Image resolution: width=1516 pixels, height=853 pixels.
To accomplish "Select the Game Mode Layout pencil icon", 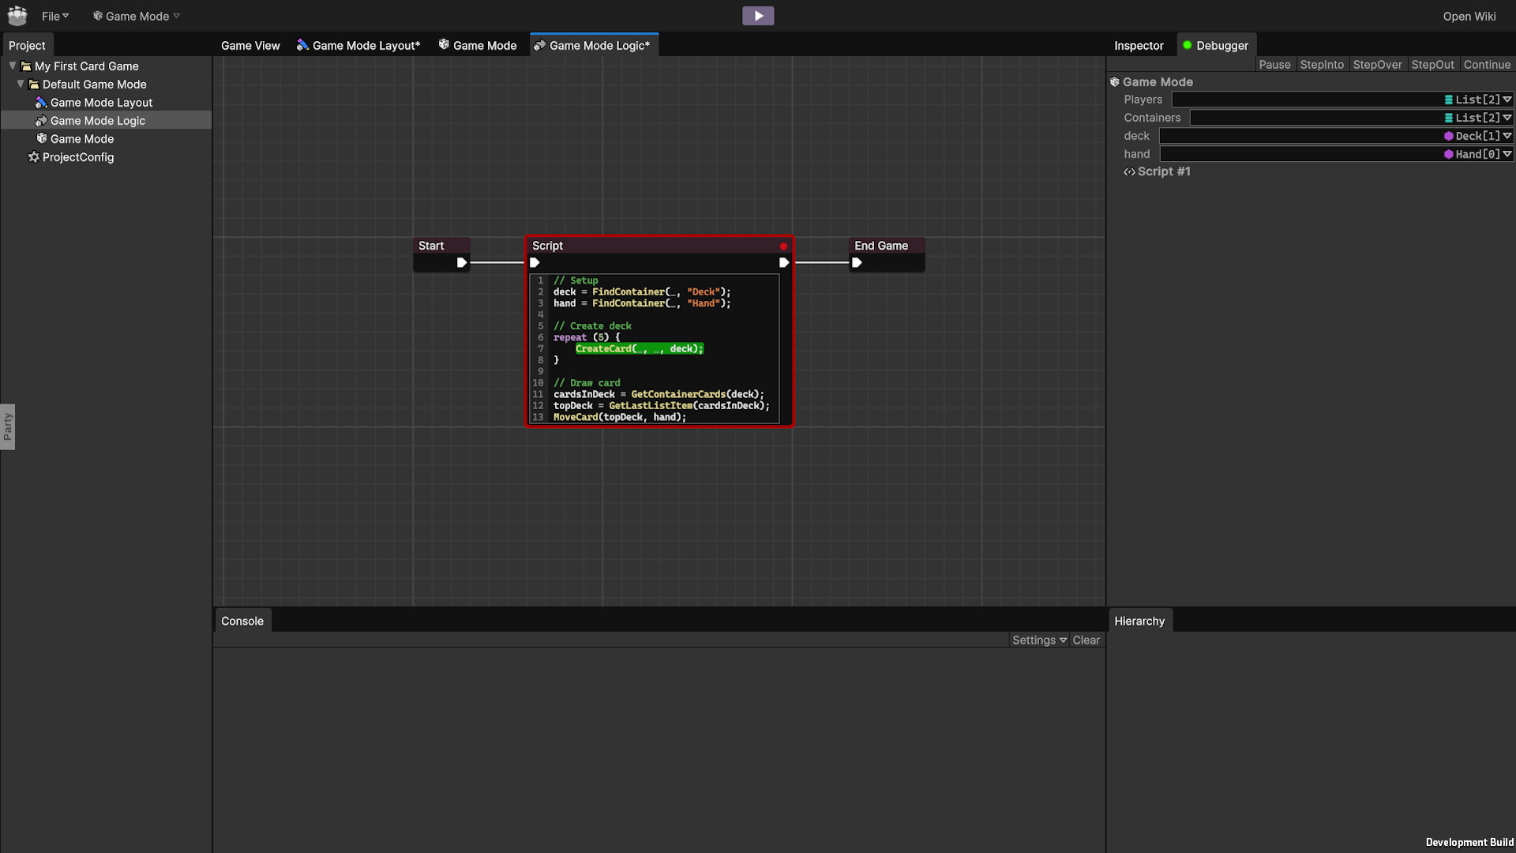I will pyautogui.click(x=41, y=102).
